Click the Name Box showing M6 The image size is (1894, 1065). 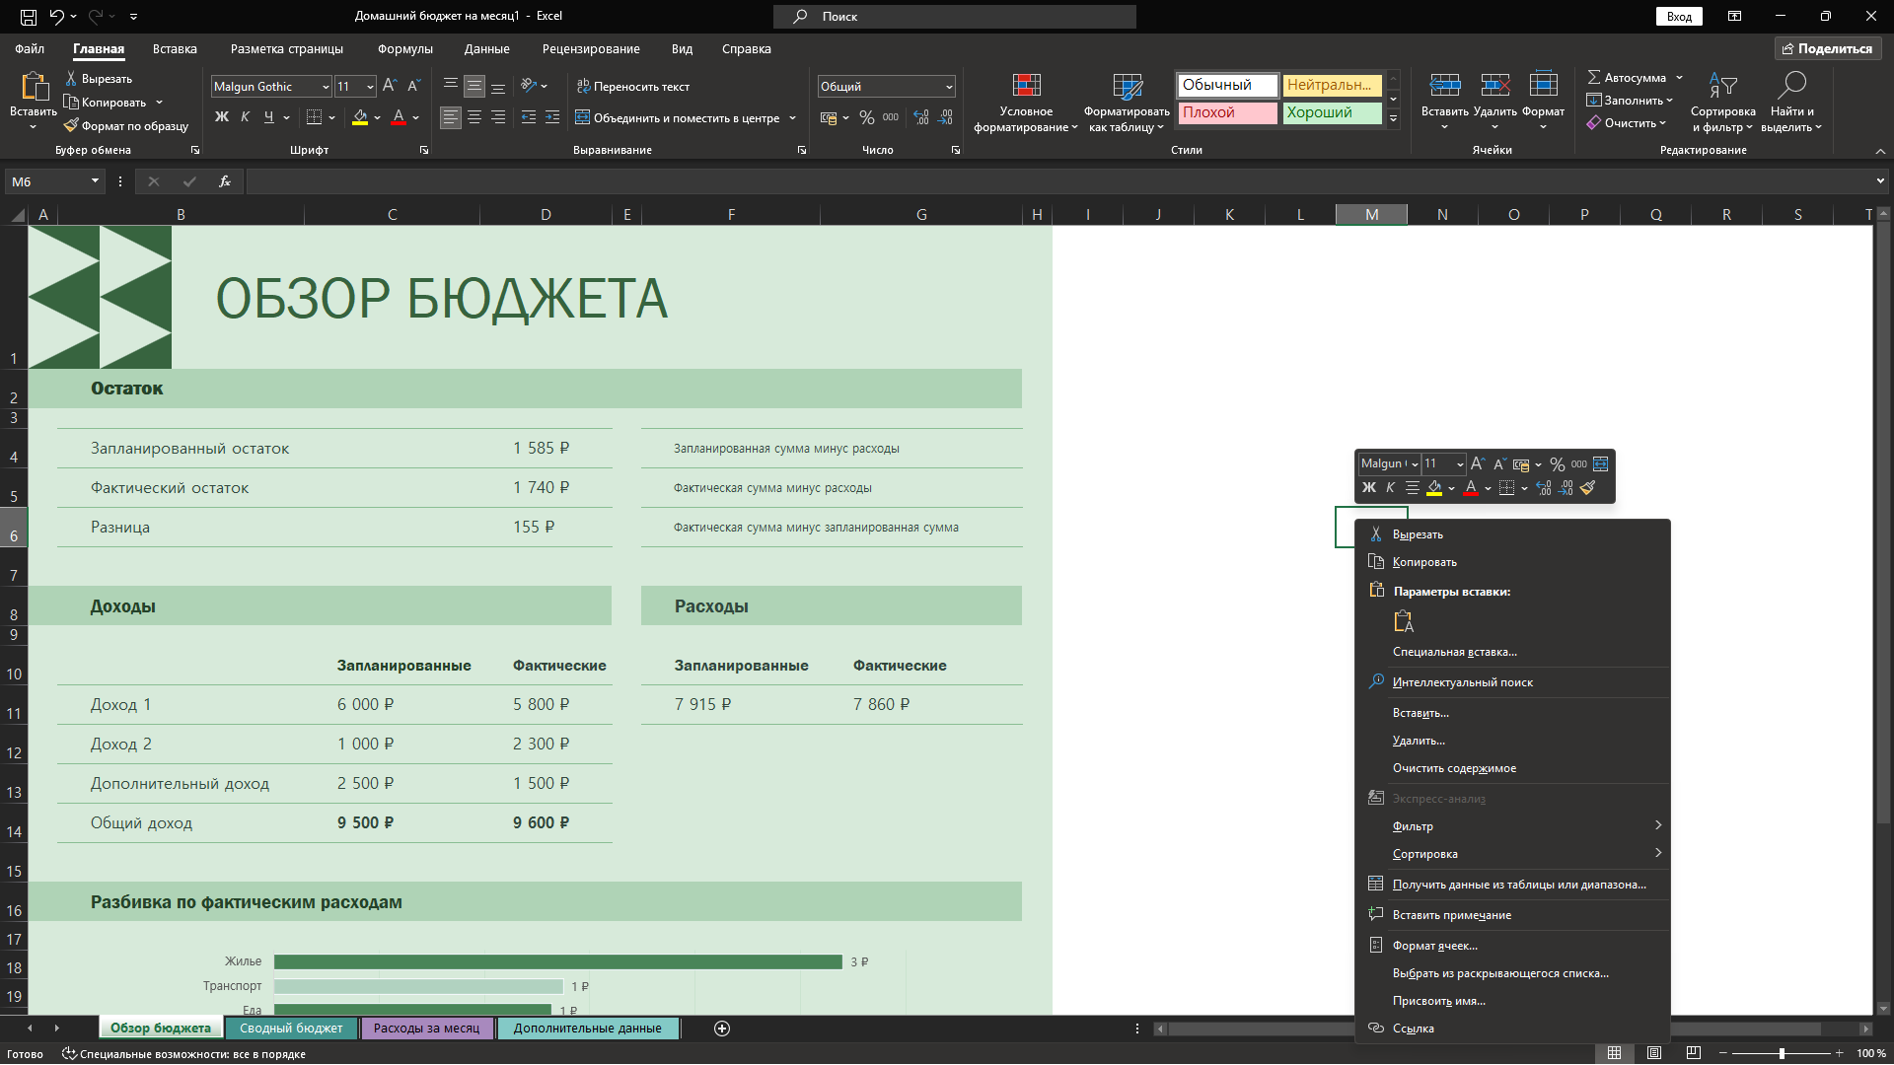47,181
